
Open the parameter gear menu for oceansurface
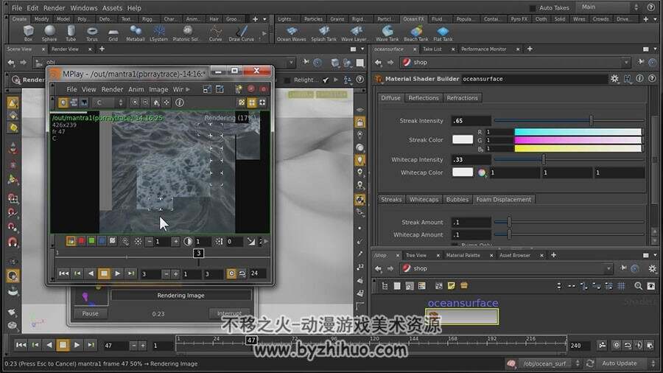point(614,79)
